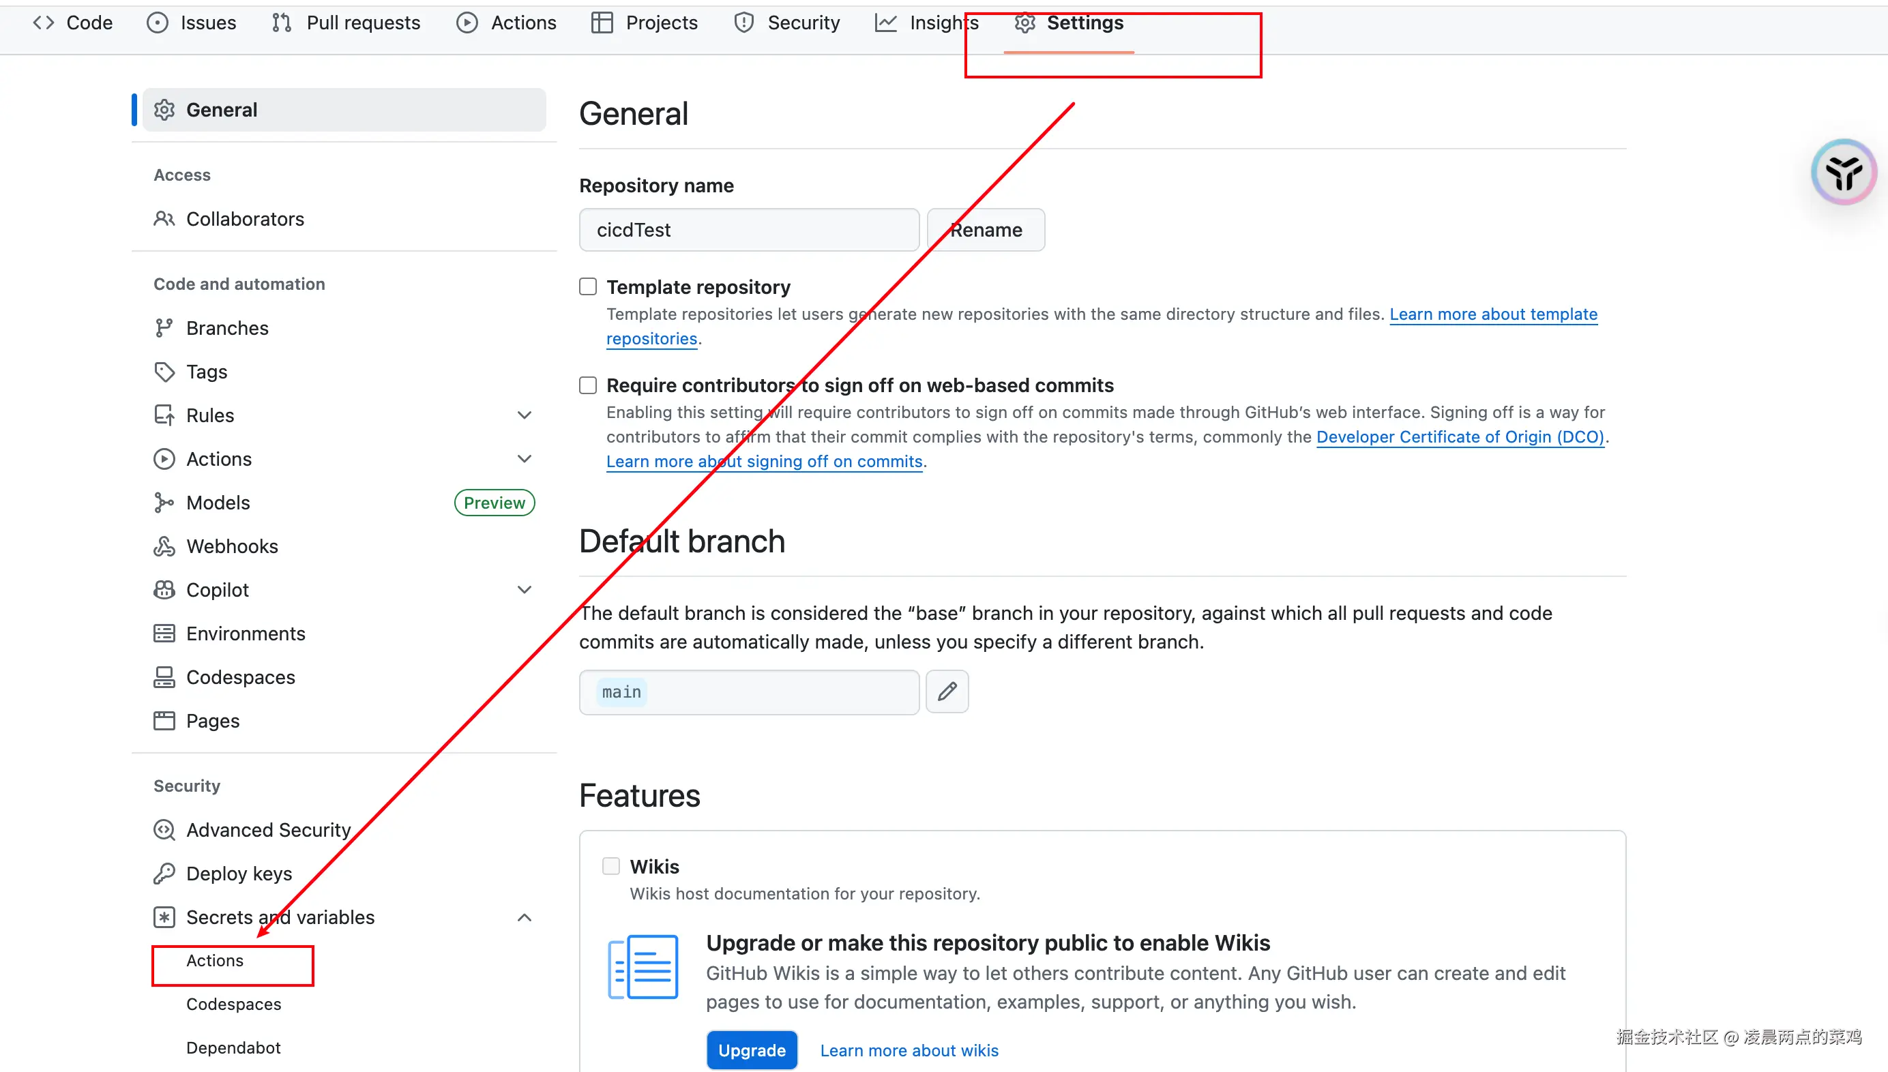
Task: Open Learn more about template repositories link
Action: (1493, 314)
